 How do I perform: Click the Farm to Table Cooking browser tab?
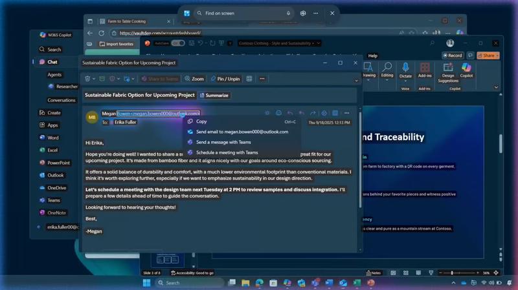click(x=135, y=21)
